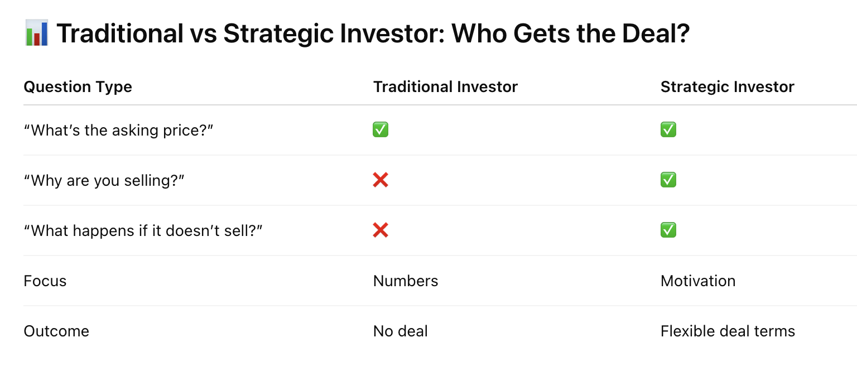Click the red cross in "Why are you selling?" row
857x376 pixels.
(381, 180)
